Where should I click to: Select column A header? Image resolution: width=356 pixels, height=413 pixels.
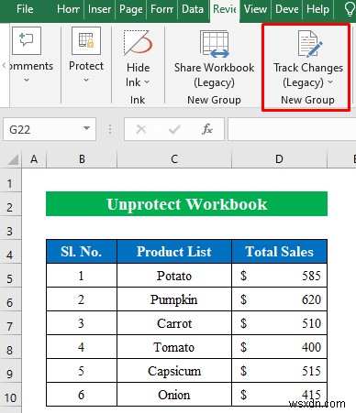pyautogui.click(x=34, y=159)
